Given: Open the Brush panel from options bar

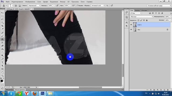Looking at the screenshot, I should (16, 6).
